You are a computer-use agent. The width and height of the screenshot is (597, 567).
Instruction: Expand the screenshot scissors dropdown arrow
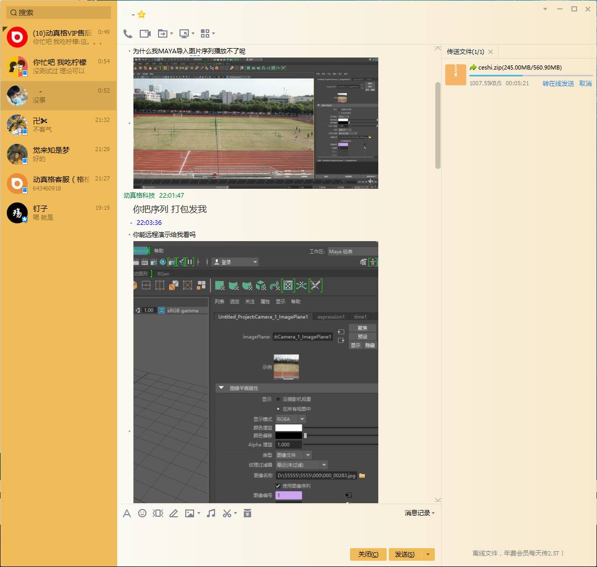235,513
